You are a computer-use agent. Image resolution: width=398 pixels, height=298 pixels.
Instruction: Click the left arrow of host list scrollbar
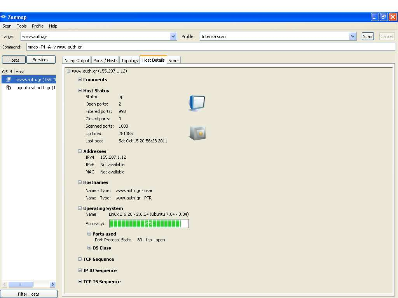(5, 284)
